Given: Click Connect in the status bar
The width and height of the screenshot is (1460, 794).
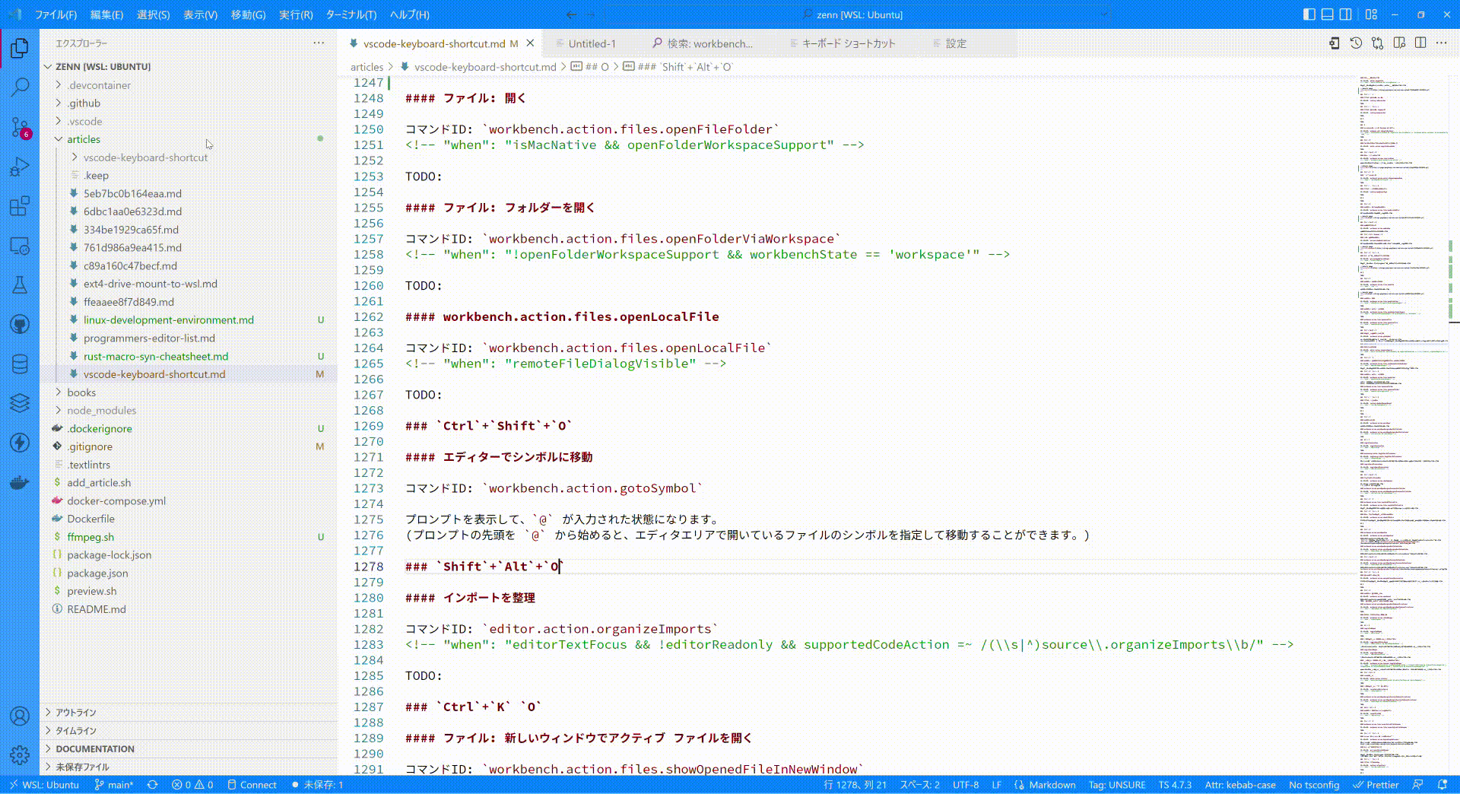Looking at the screenshot, I should coord(252,785).
